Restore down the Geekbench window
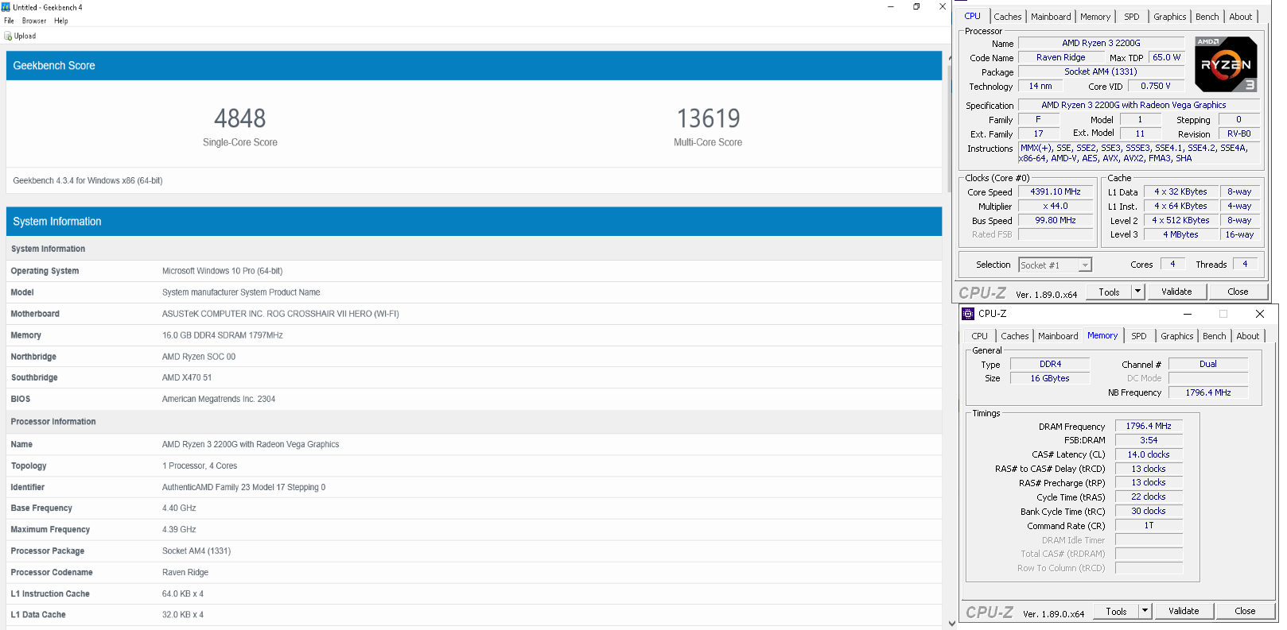The width and height of the screenshot is (1287, 630). pos(916,6)
